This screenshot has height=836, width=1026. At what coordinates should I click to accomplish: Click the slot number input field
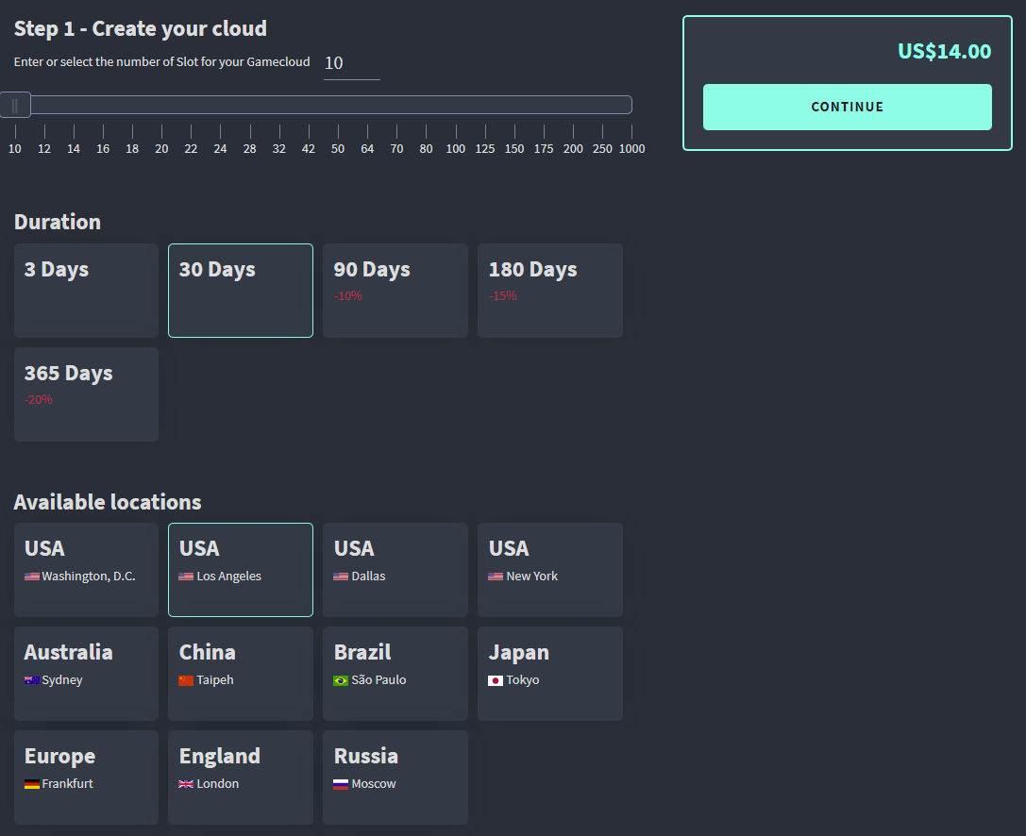[351, 63]
